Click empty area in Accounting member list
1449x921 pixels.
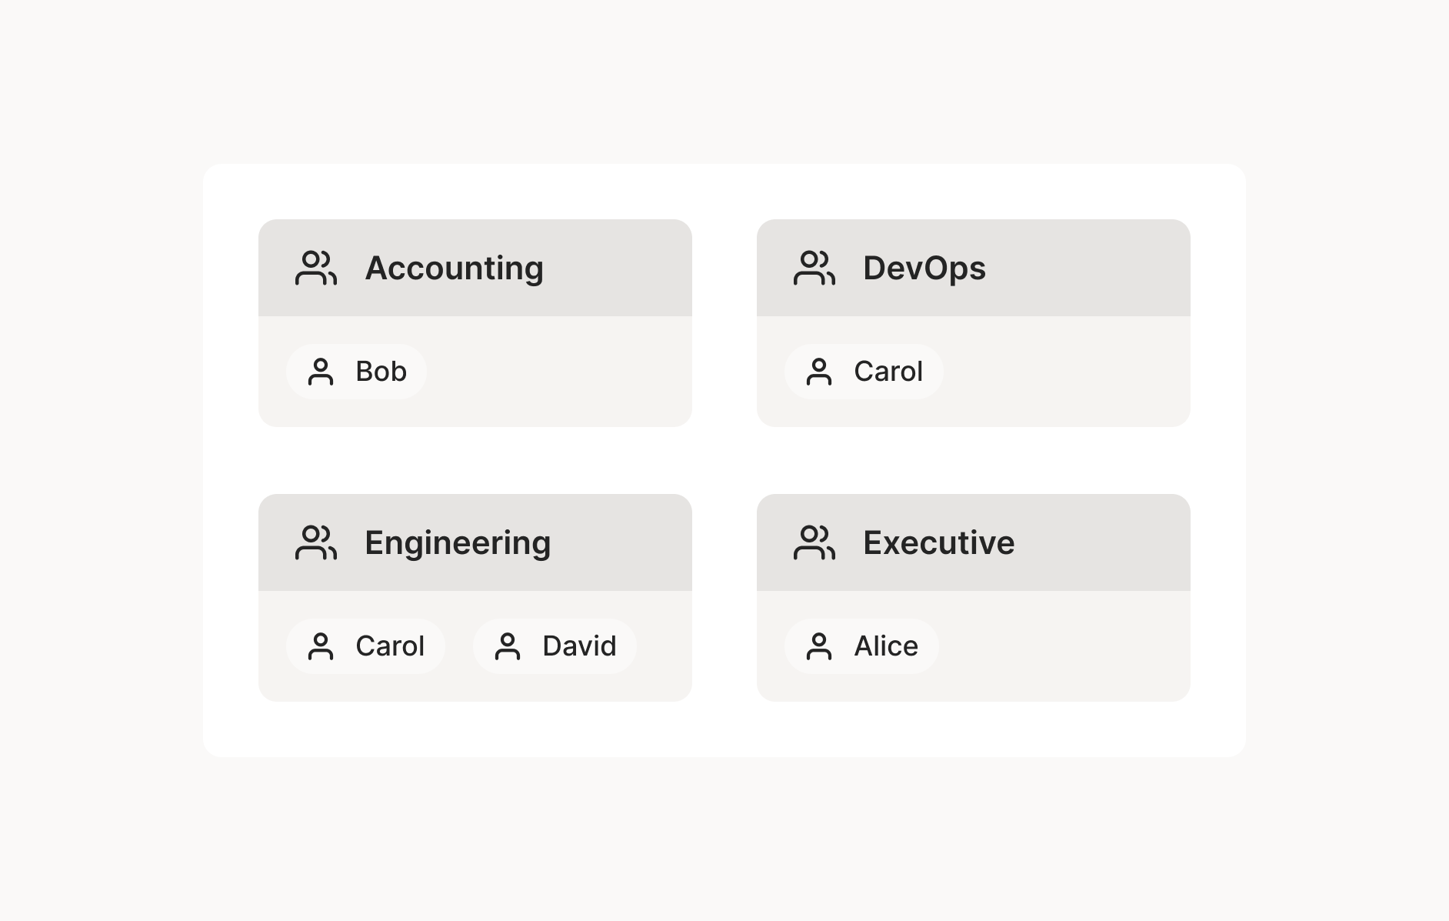point(560,372)
